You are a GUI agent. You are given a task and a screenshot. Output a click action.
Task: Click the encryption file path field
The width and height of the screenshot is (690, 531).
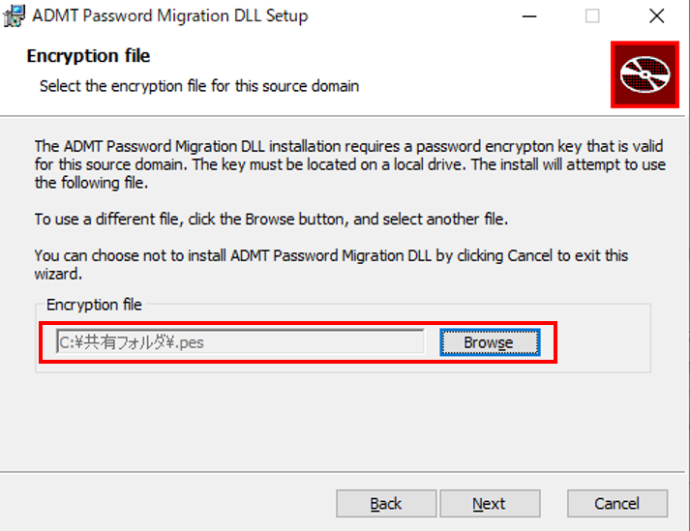point(240,341)
